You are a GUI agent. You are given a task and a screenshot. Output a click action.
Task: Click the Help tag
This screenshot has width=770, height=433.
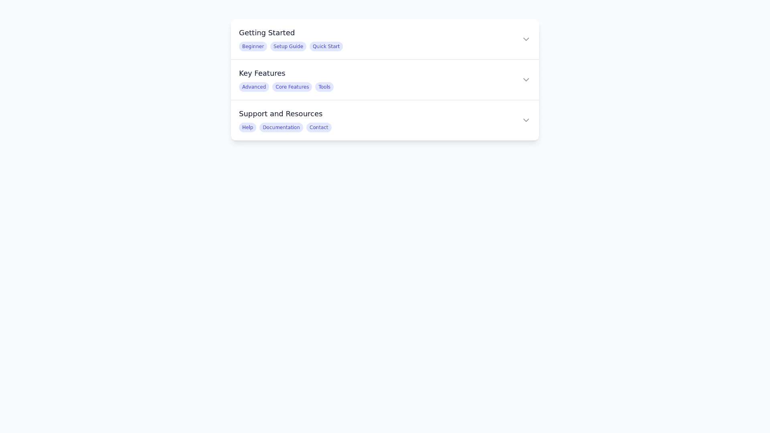pyautogui.click(x=247, y=127)
